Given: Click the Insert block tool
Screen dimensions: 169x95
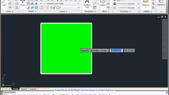Looking at the screenshot, I should coord(103,3).
